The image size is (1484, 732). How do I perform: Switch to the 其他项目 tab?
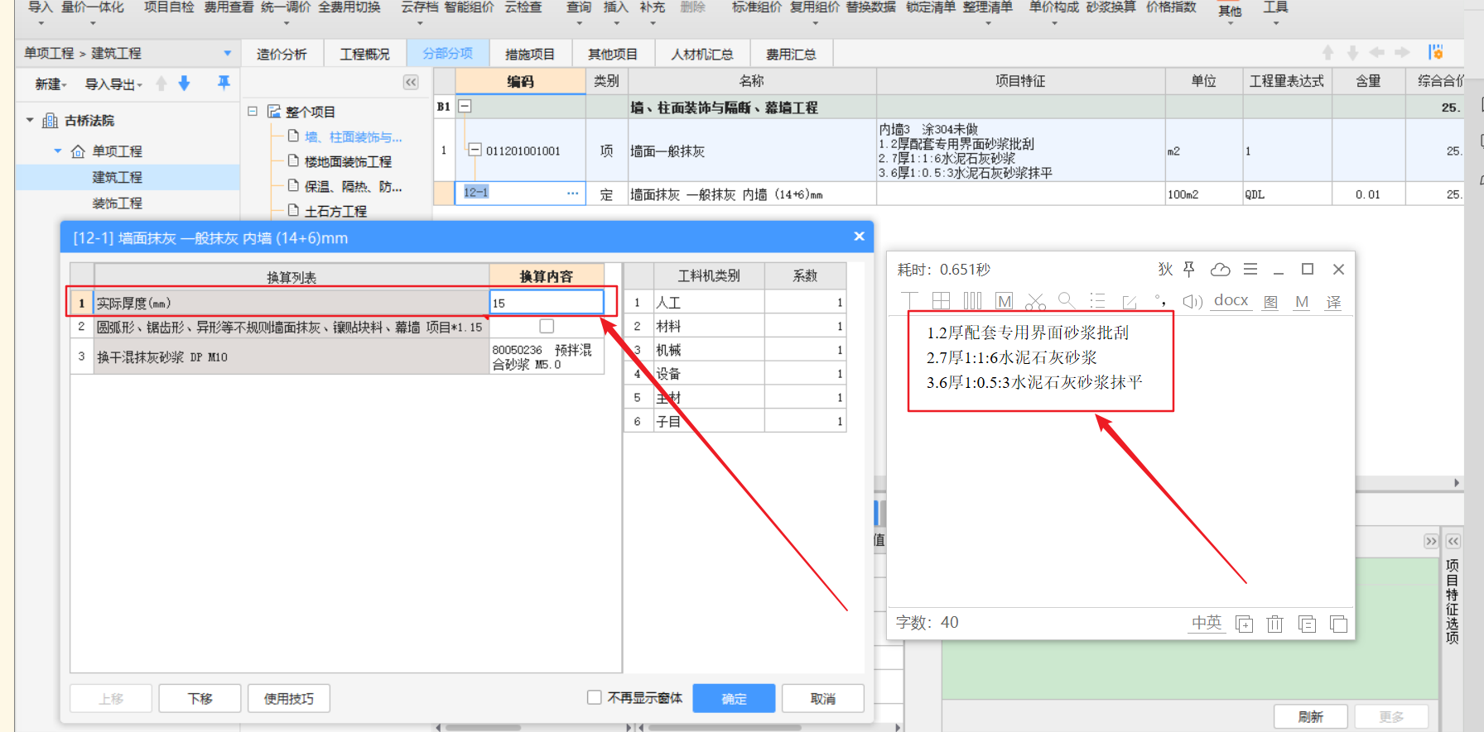point(613,54)
